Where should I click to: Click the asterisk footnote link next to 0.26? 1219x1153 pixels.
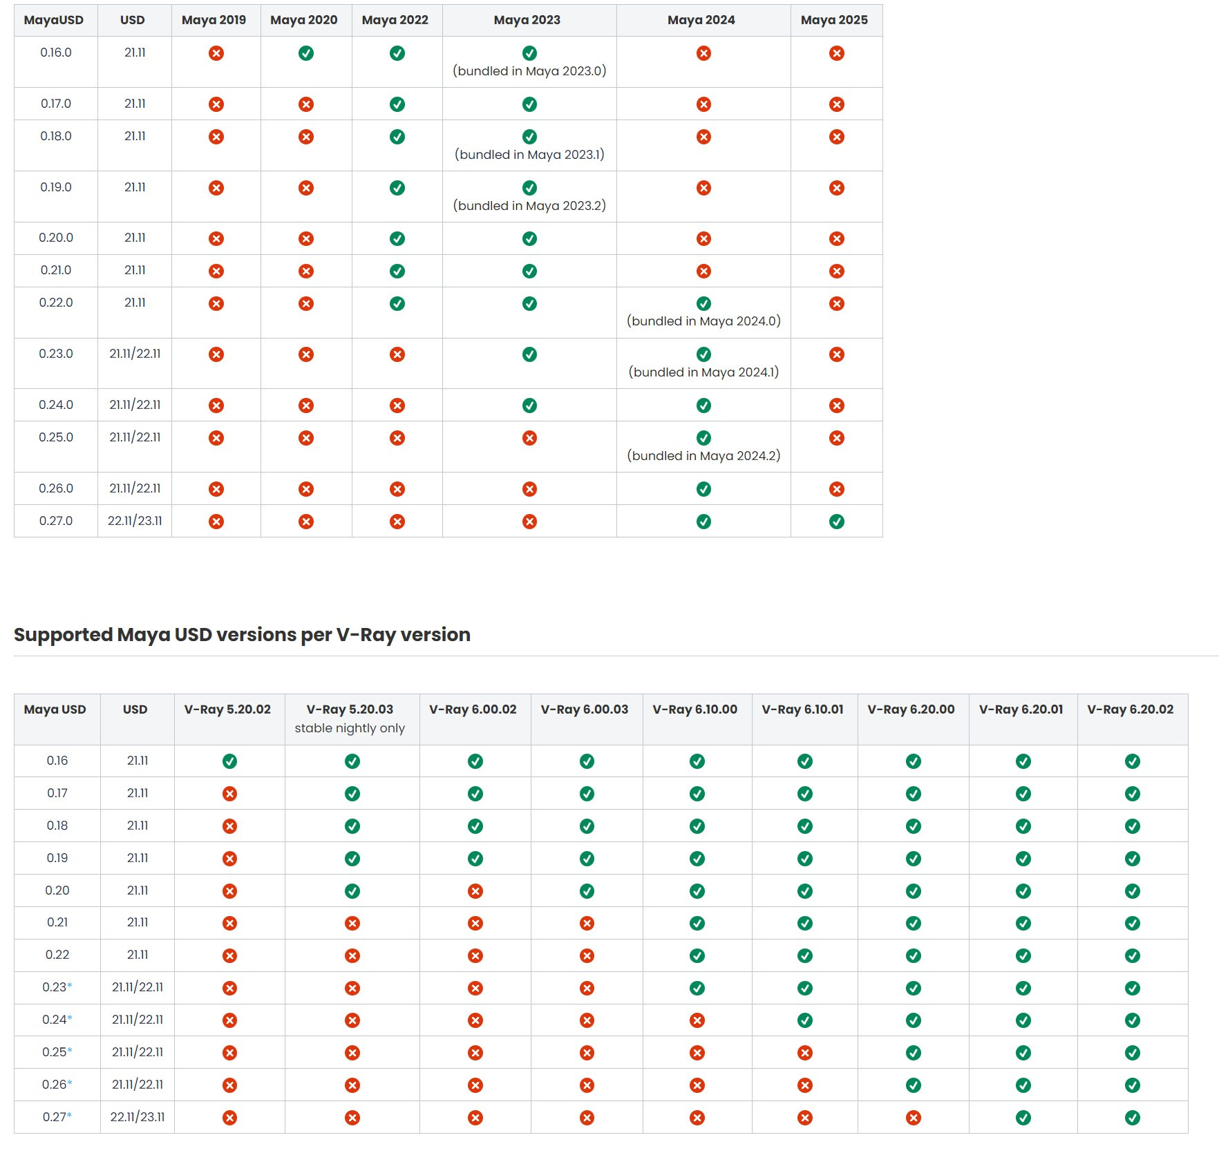coord(70,1083)
